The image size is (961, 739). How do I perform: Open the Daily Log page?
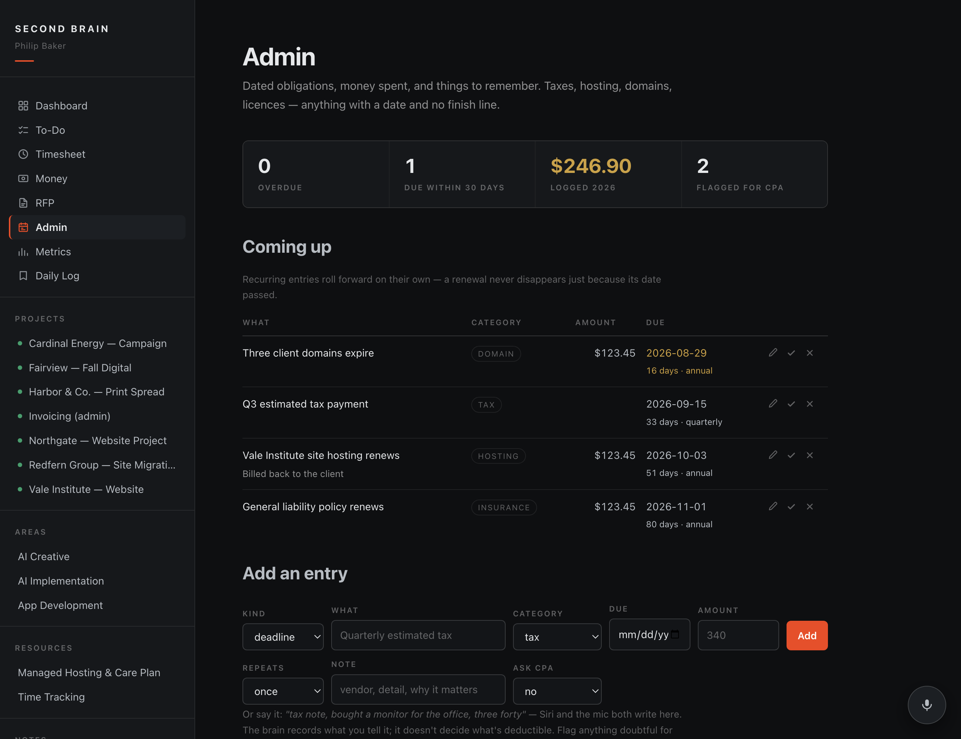coord(97,276)
